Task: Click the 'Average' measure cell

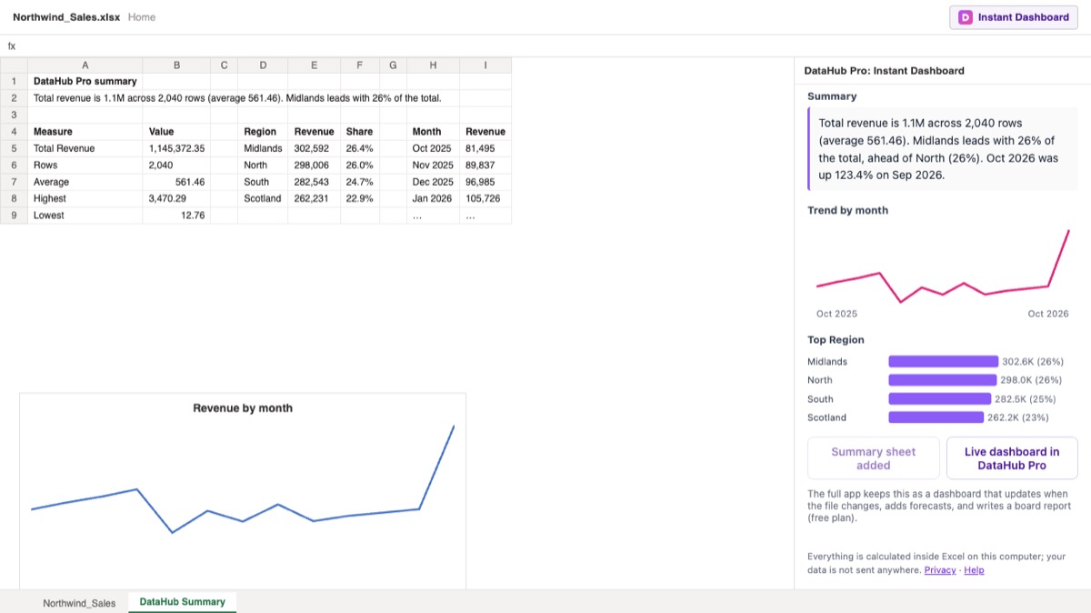Action: pyautogui.click(x=85, y=181)
